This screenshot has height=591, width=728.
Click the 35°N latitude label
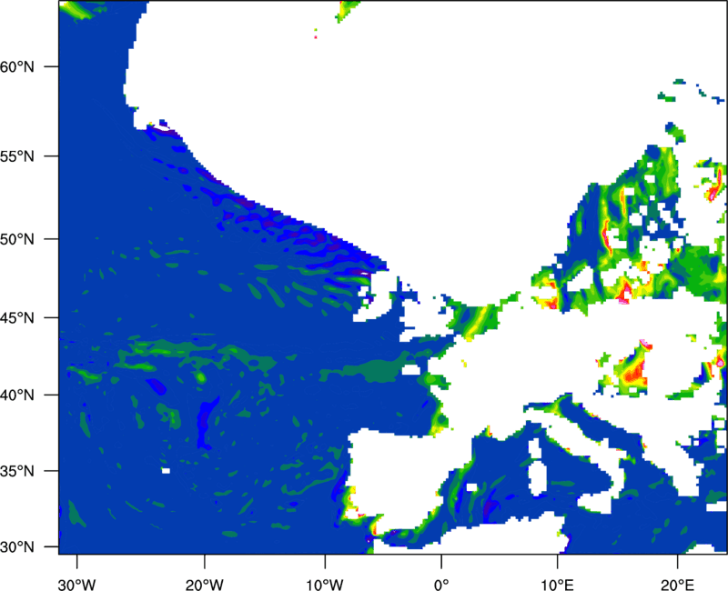pyautogui.click(x=17, y=471)
